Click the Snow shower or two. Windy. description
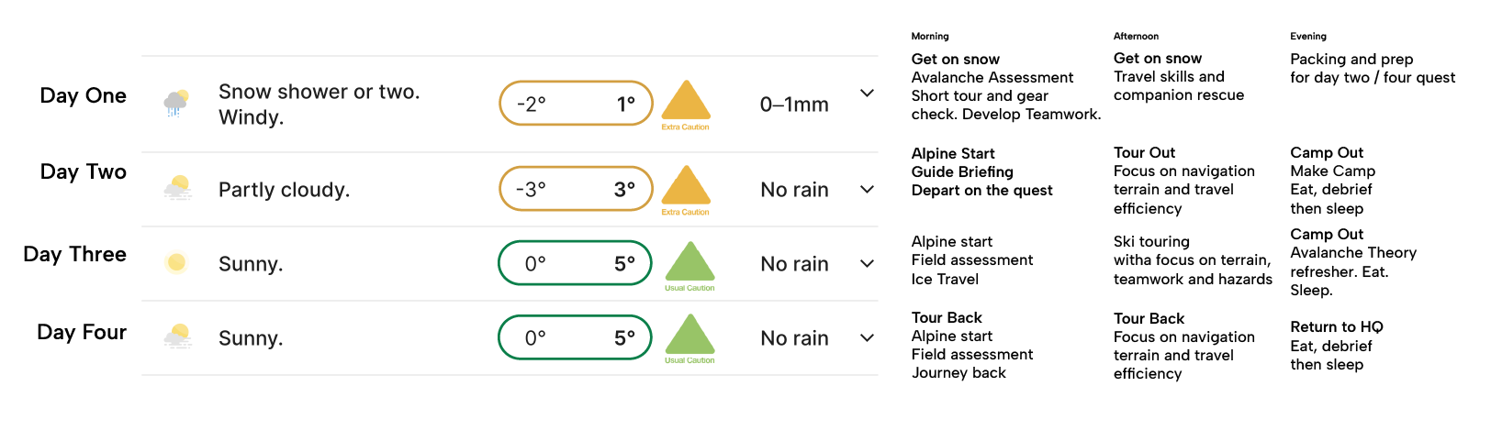Screen dimensions: 1491x430 click(x=319, y=105)
